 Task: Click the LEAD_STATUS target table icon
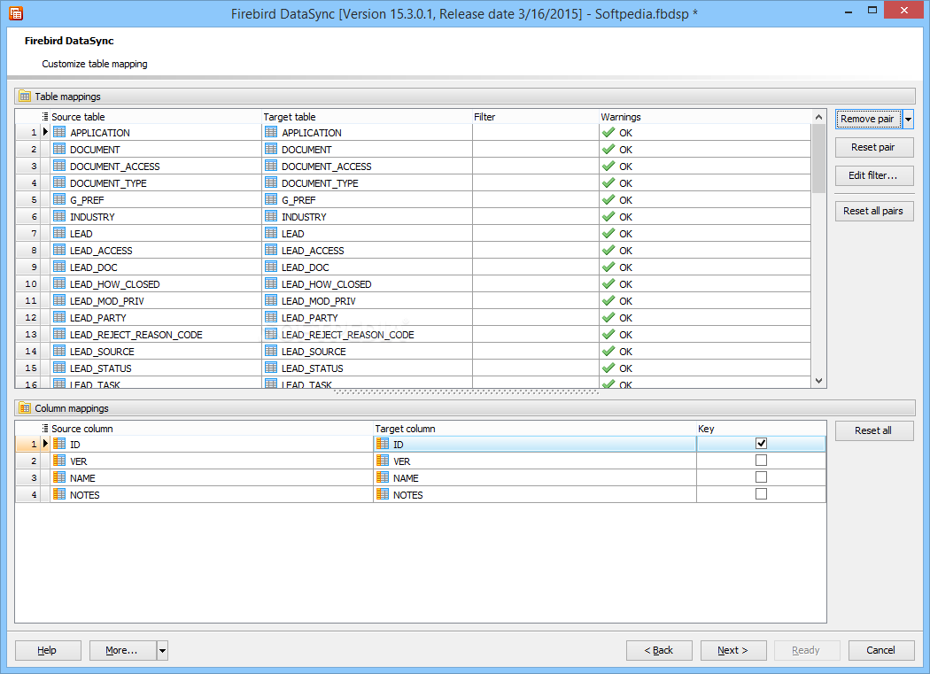271,368
